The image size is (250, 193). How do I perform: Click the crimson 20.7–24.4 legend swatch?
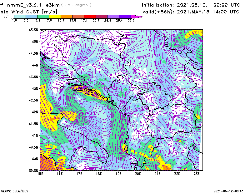(x=102, y=17)
